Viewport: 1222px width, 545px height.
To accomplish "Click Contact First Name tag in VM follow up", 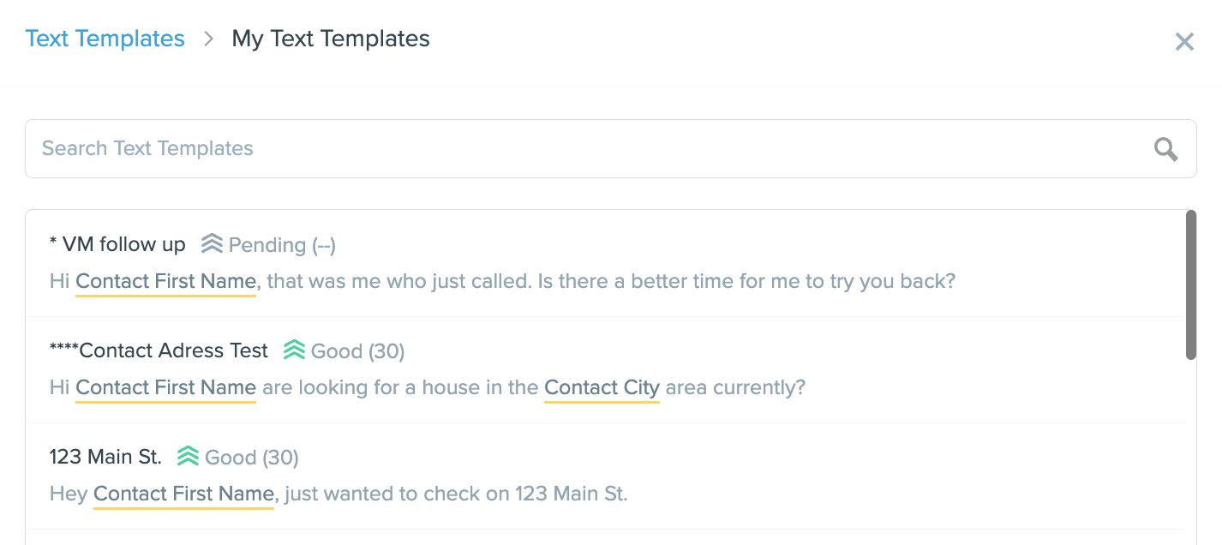I will (x=166, y=282).
